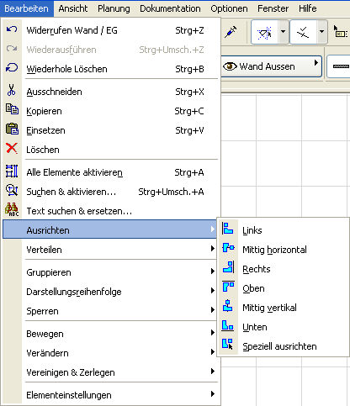Expand the Elementeinstellungen submenu

(x=111, y=395)
